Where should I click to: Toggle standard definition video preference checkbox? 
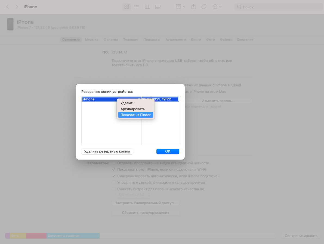[x=114, y=163]
